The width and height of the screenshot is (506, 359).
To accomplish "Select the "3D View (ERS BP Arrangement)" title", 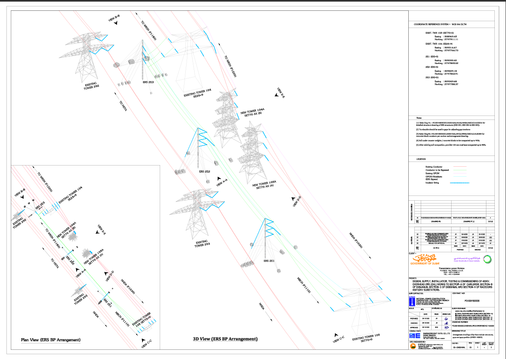I will (225, 339).
